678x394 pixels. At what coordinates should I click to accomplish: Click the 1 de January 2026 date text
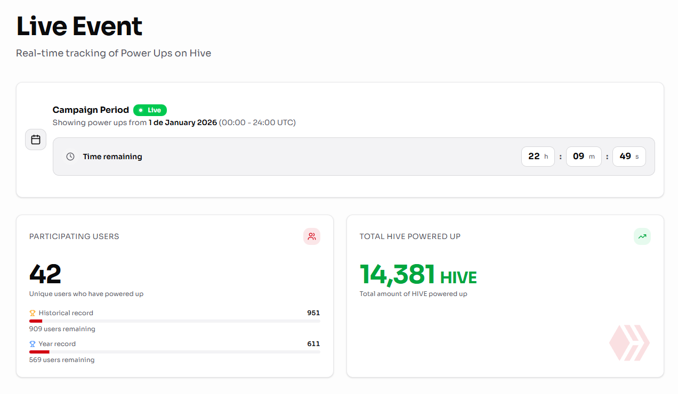182,122
